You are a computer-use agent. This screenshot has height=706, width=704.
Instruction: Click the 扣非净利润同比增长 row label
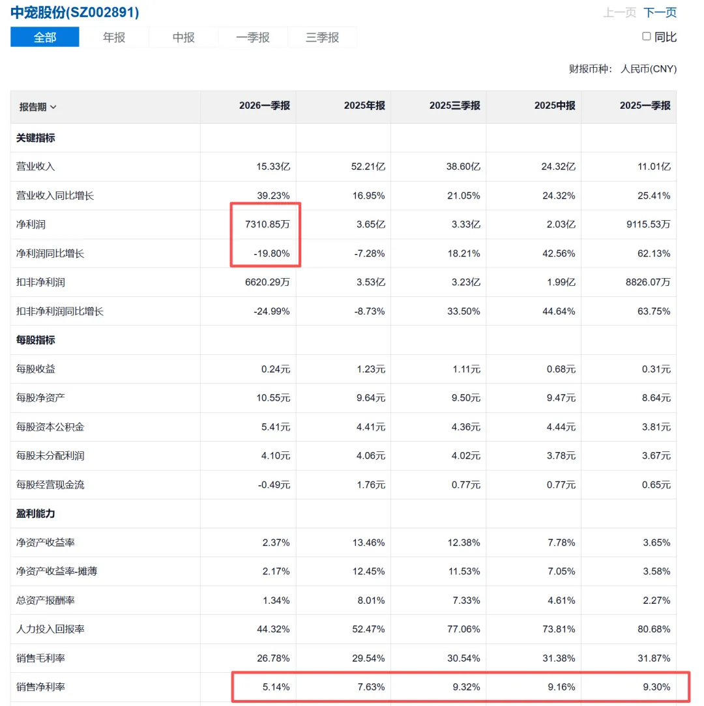tap(60, 311)
